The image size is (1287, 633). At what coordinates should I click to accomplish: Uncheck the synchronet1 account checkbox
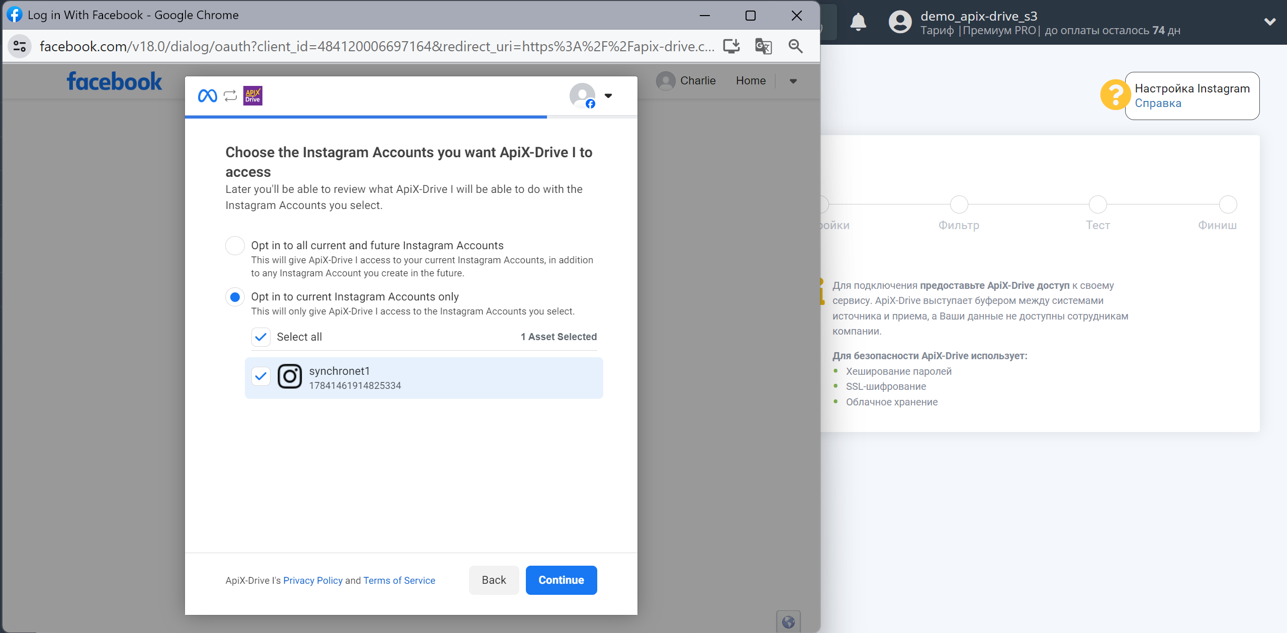tap(261, 378)
